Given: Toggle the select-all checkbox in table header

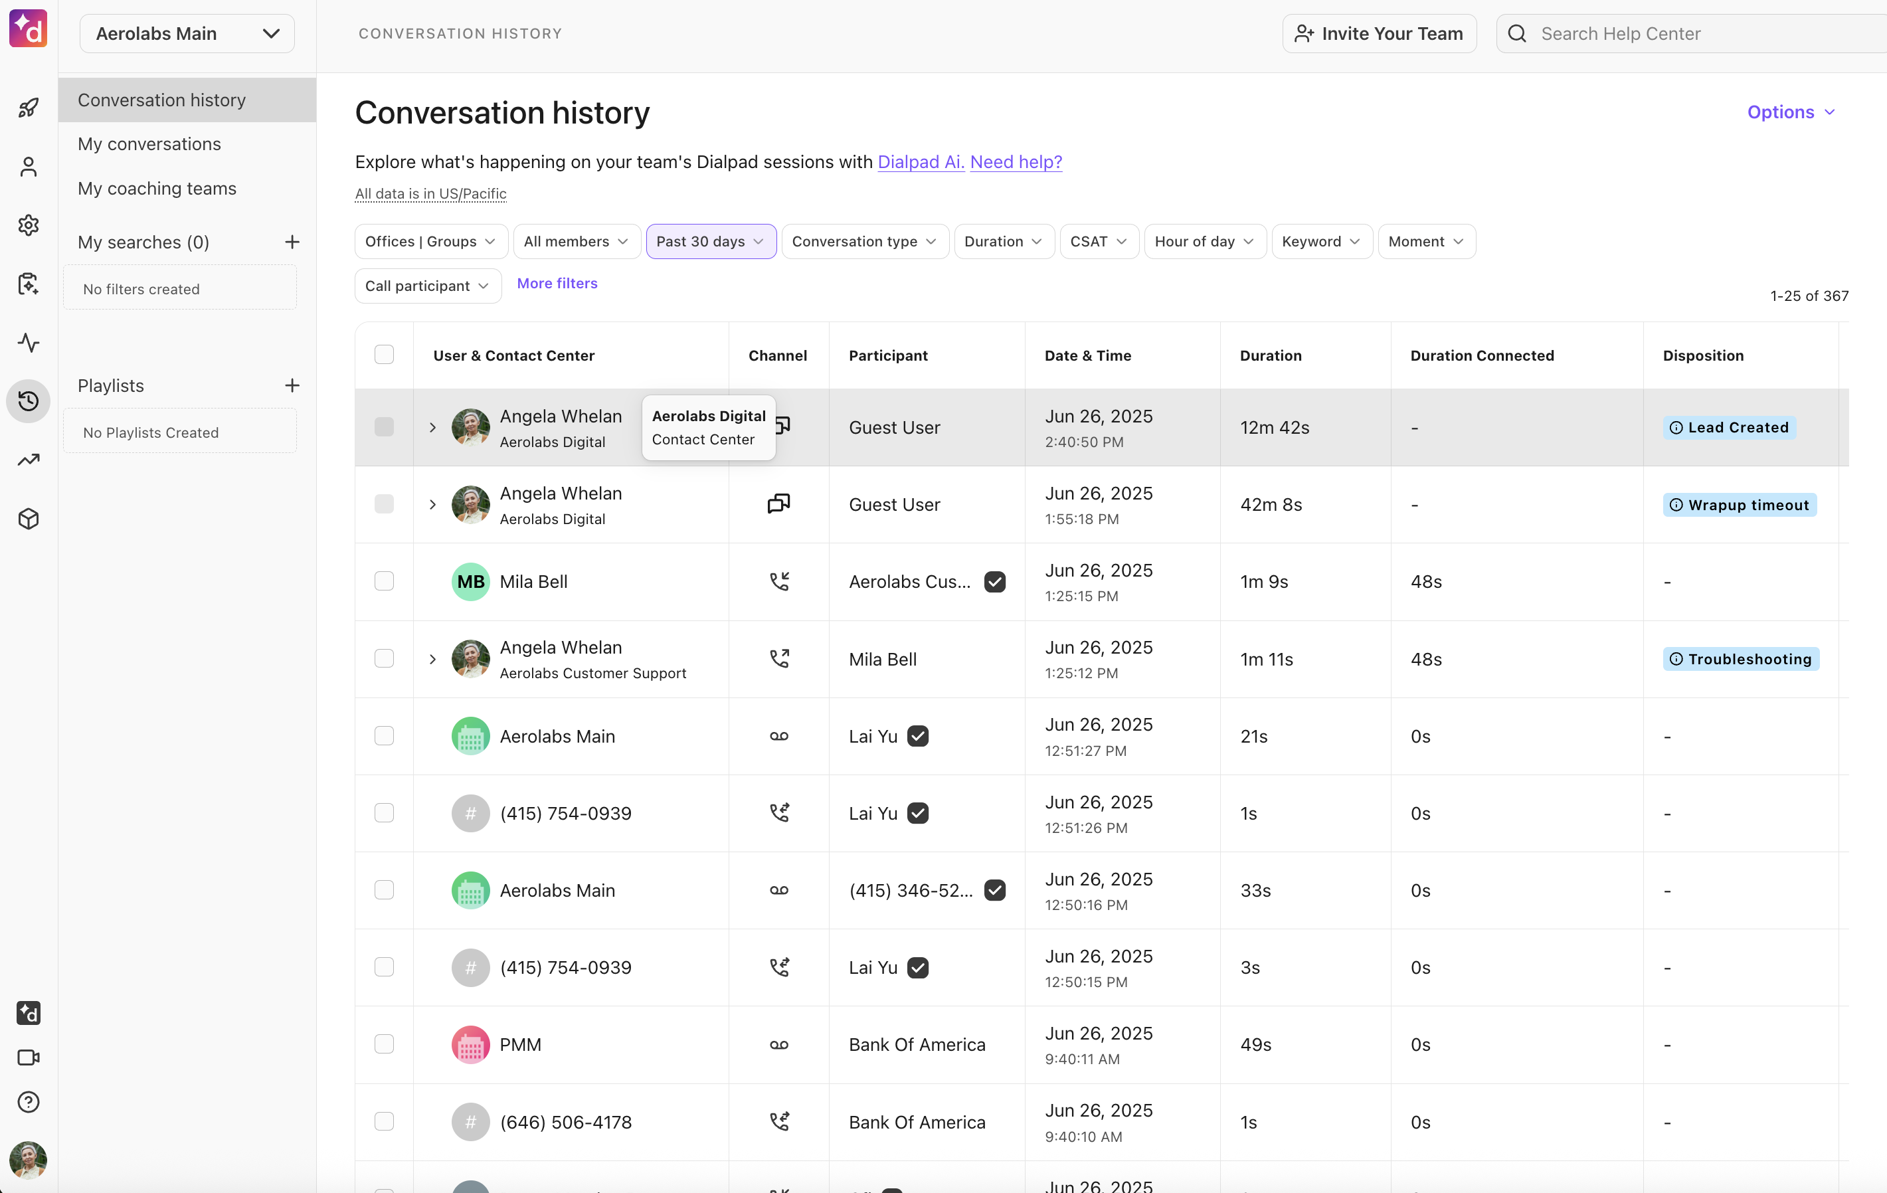Looking at the screenshot, I should pos(384,354).
